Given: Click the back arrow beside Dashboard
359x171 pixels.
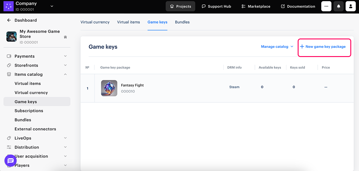Looking at the screenshot, I should coord(9,20).
